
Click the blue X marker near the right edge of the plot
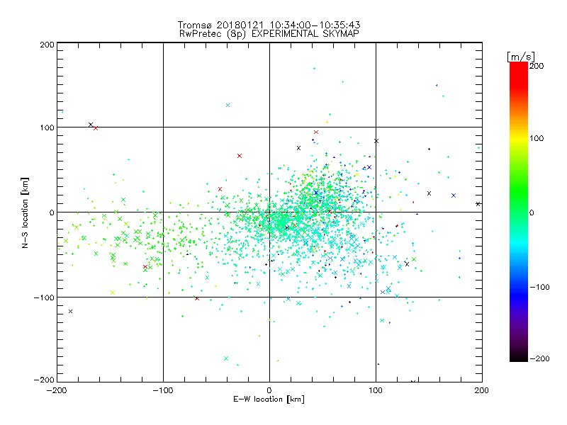tap(454, 195)
